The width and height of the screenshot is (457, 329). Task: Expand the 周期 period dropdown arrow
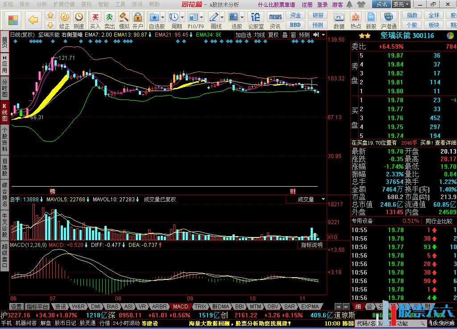click(182, 17)
